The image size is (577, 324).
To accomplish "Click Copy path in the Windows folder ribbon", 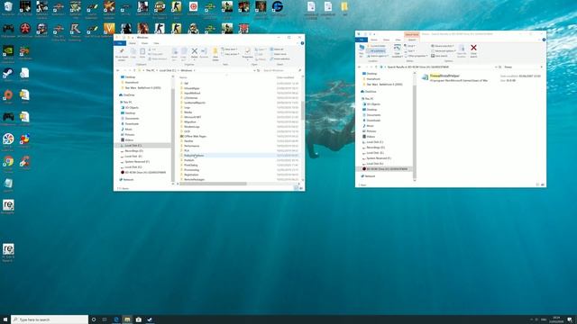I will [155, 54].
